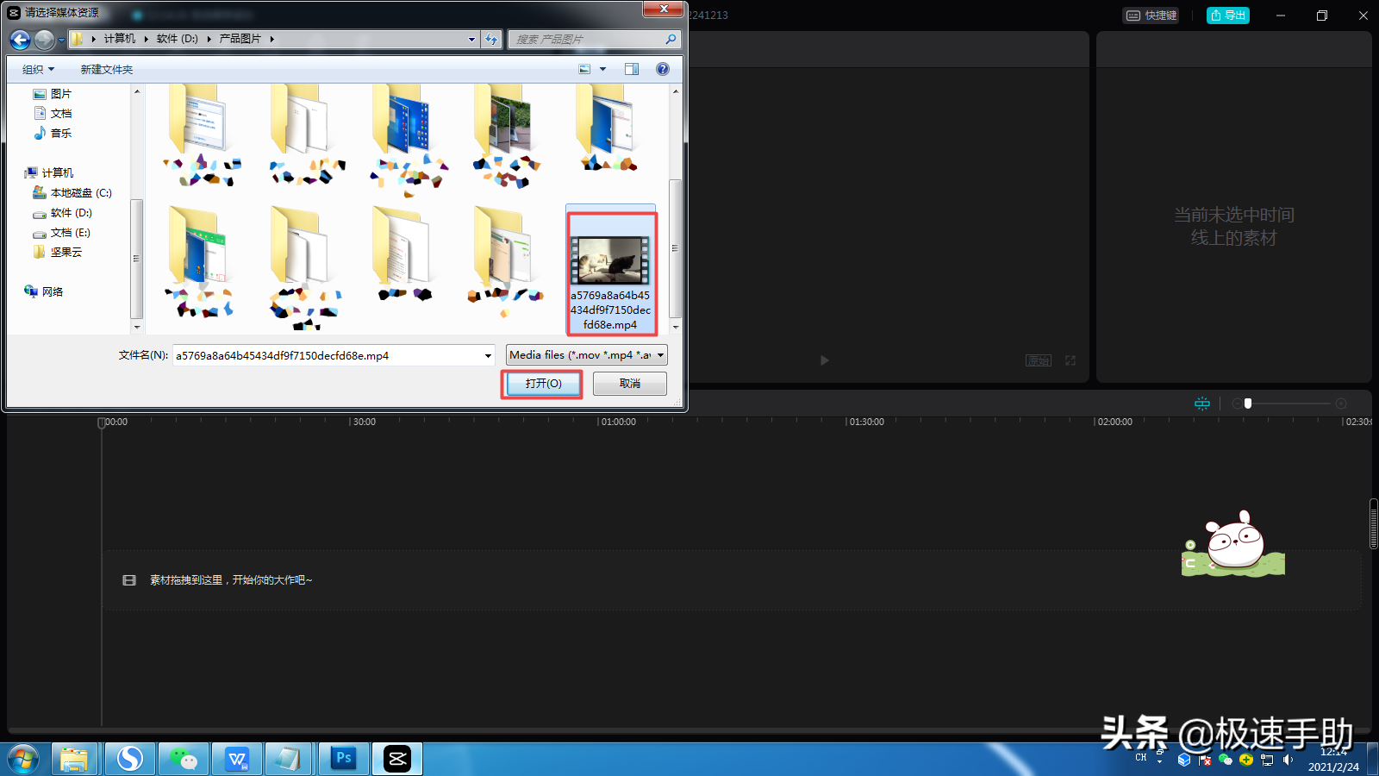This screenshot has width=1379, height=776.
Task: Click the preview play button
Action: [825, 360]
